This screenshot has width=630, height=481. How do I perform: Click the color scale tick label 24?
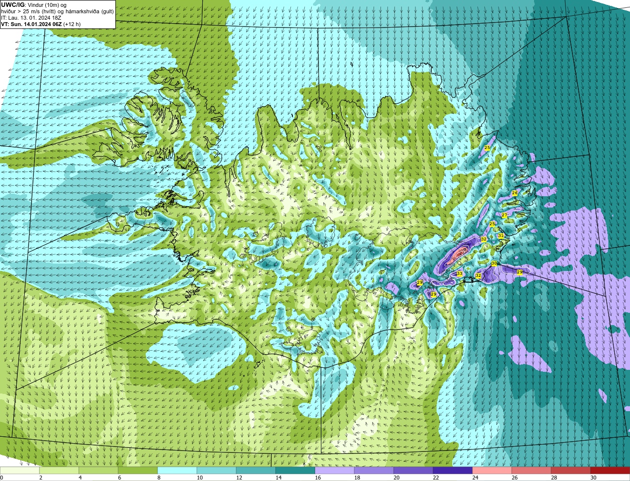point(475,478)
